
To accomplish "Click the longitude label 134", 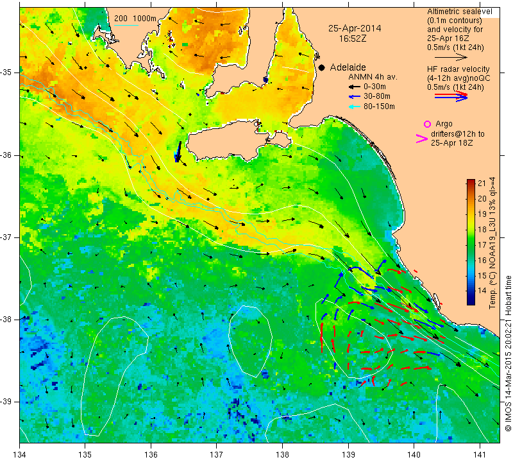I will click(20, 454).
